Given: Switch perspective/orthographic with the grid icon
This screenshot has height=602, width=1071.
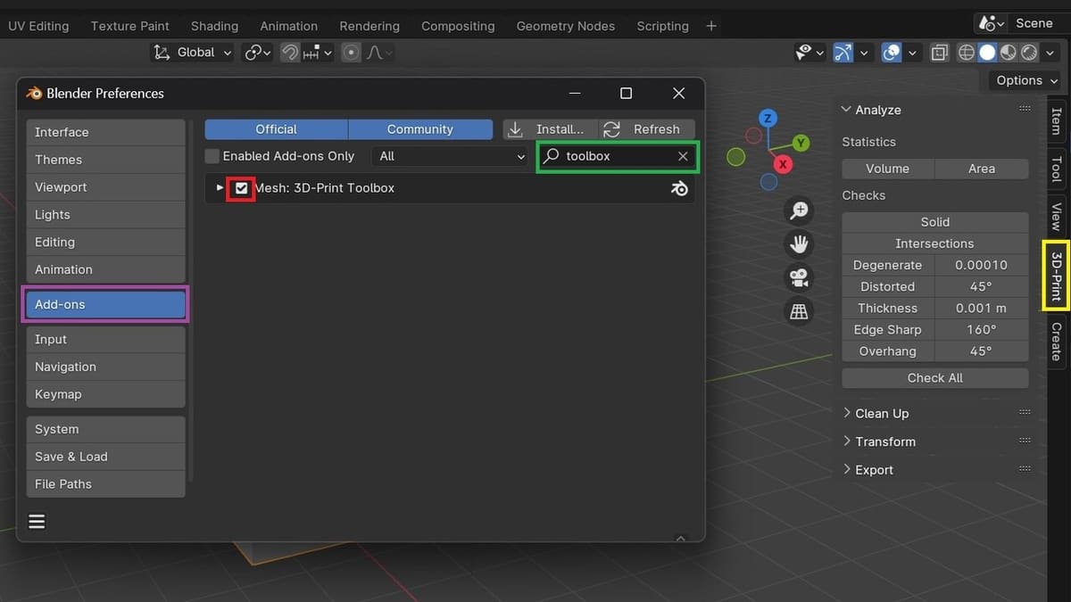Looking at the screenshot, I should point(799,311).
